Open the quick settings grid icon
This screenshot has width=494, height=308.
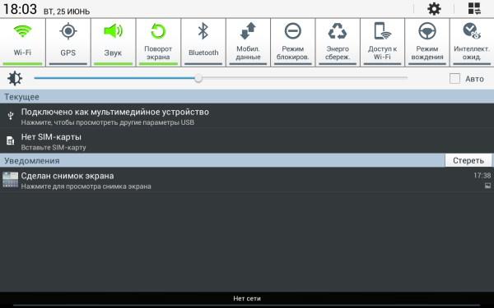point(474,9)
